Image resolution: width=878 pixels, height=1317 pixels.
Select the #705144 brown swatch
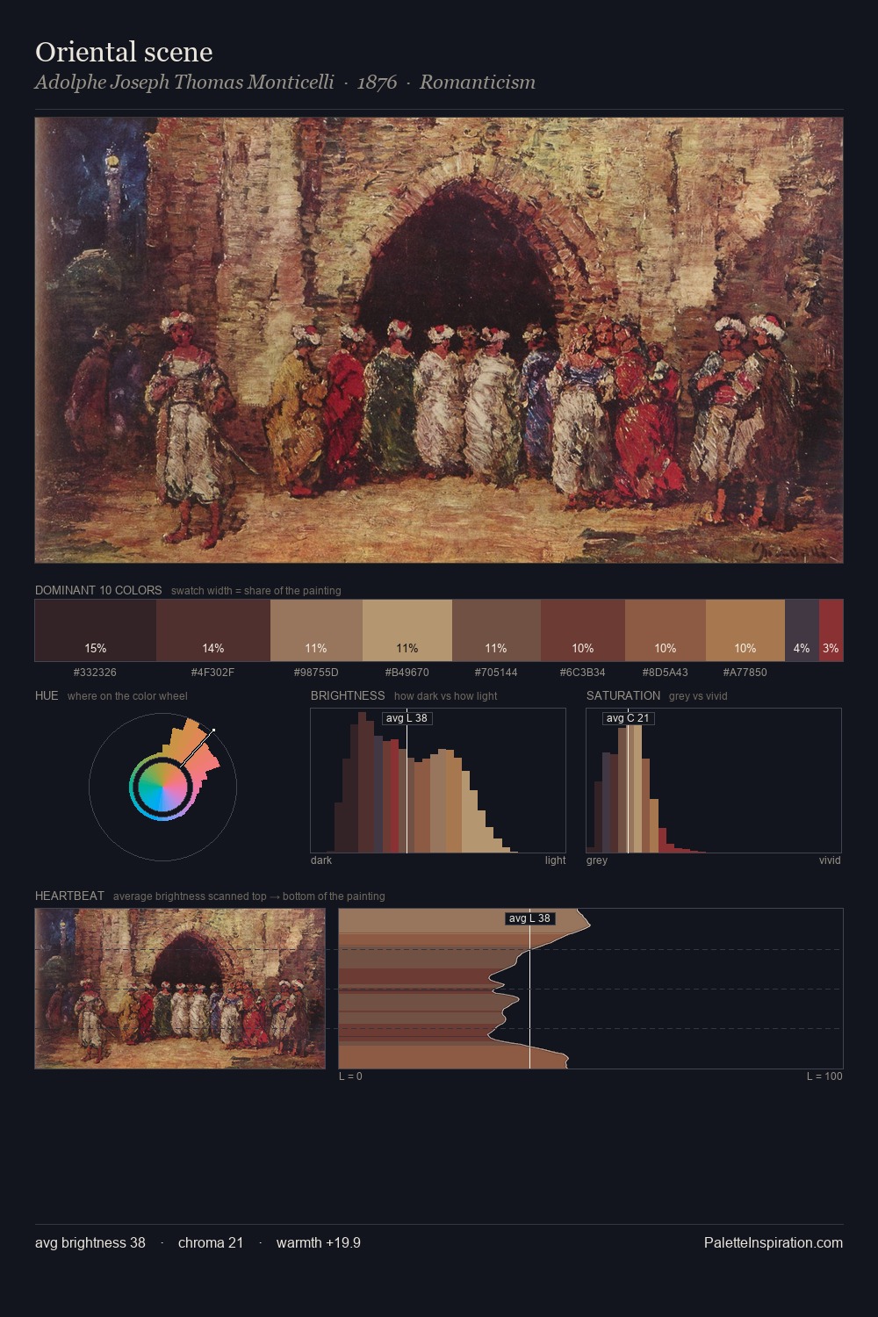click(x=496, y=630)
